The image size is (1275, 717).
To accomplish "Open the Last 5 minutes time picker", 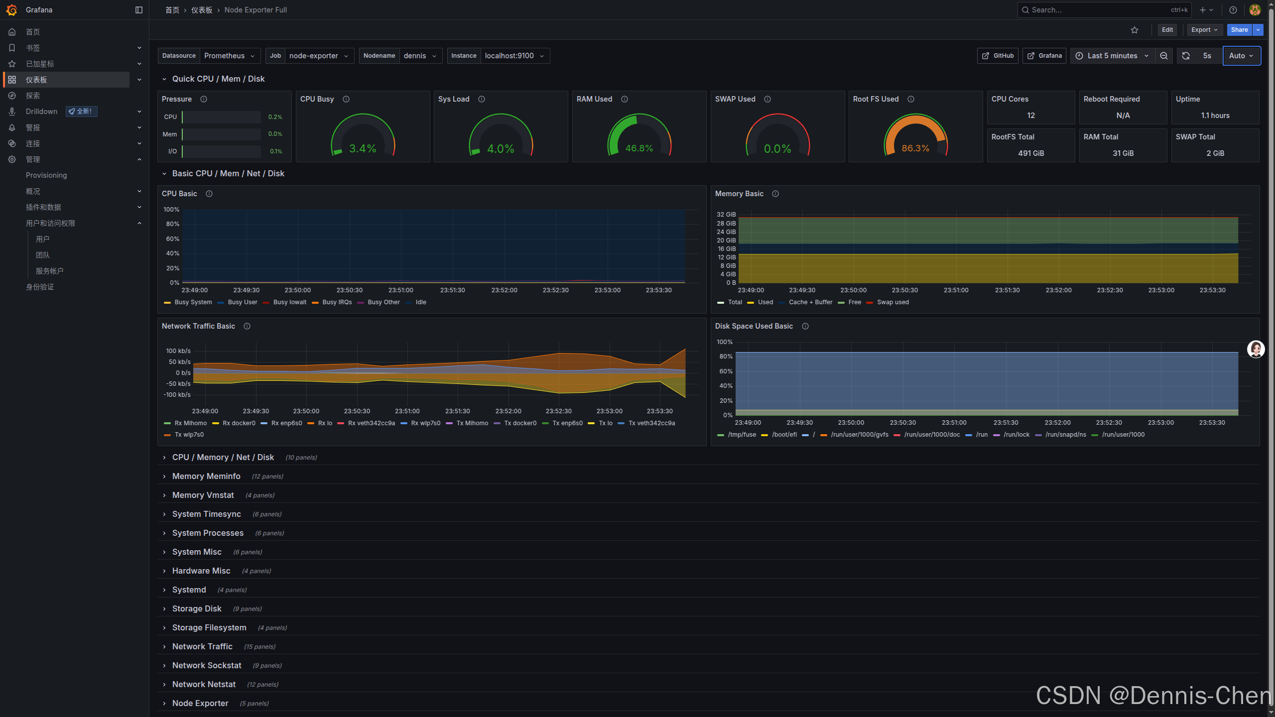I will coord(1112,56).
